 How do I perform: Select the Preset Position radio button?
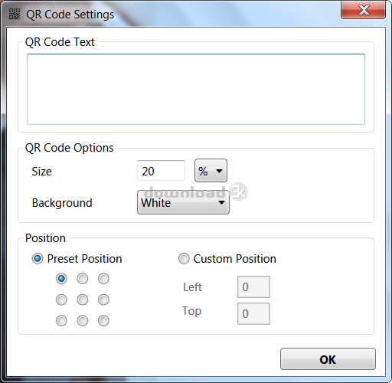point(38,259)
